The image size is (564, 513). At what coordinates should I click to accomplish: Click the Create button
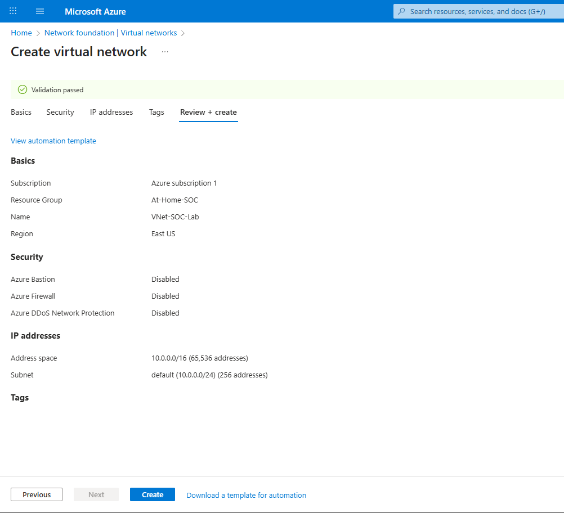tap(153, 494)
